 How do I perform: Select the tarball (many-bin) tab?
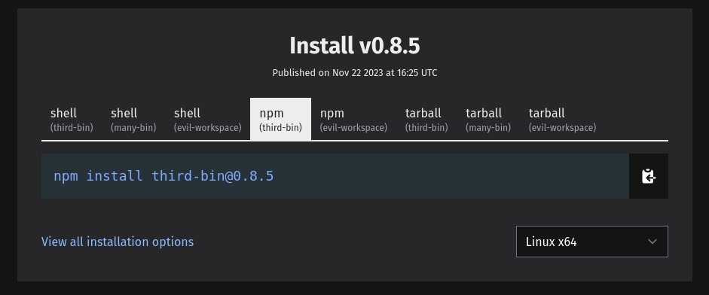(x=488, y=119)
